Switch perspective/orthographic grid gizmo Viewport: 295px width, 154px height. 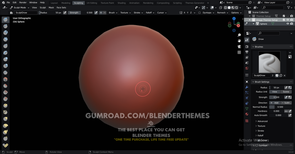coord(239,52)
